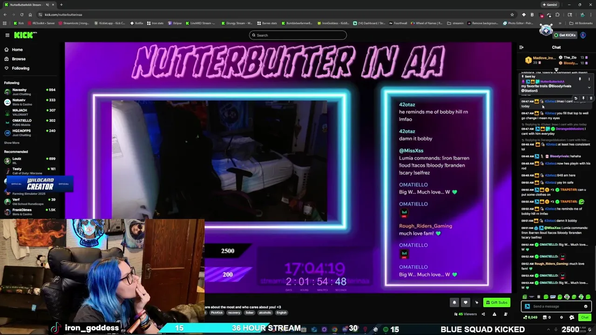Image resolution: width=596 pixels, height=335 pixels.
Task: Open Notustv channel in Following list
Action: (x=30, y=102)
